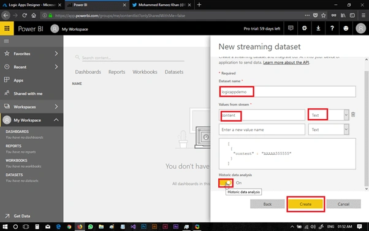Show hidden system tray icons
Screen dimensions: 369x231
(292, 227)
